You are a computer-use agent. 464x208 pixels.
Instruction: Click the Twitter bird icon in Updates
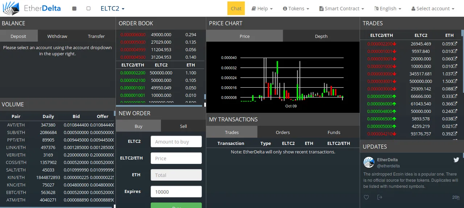point(456,159)
